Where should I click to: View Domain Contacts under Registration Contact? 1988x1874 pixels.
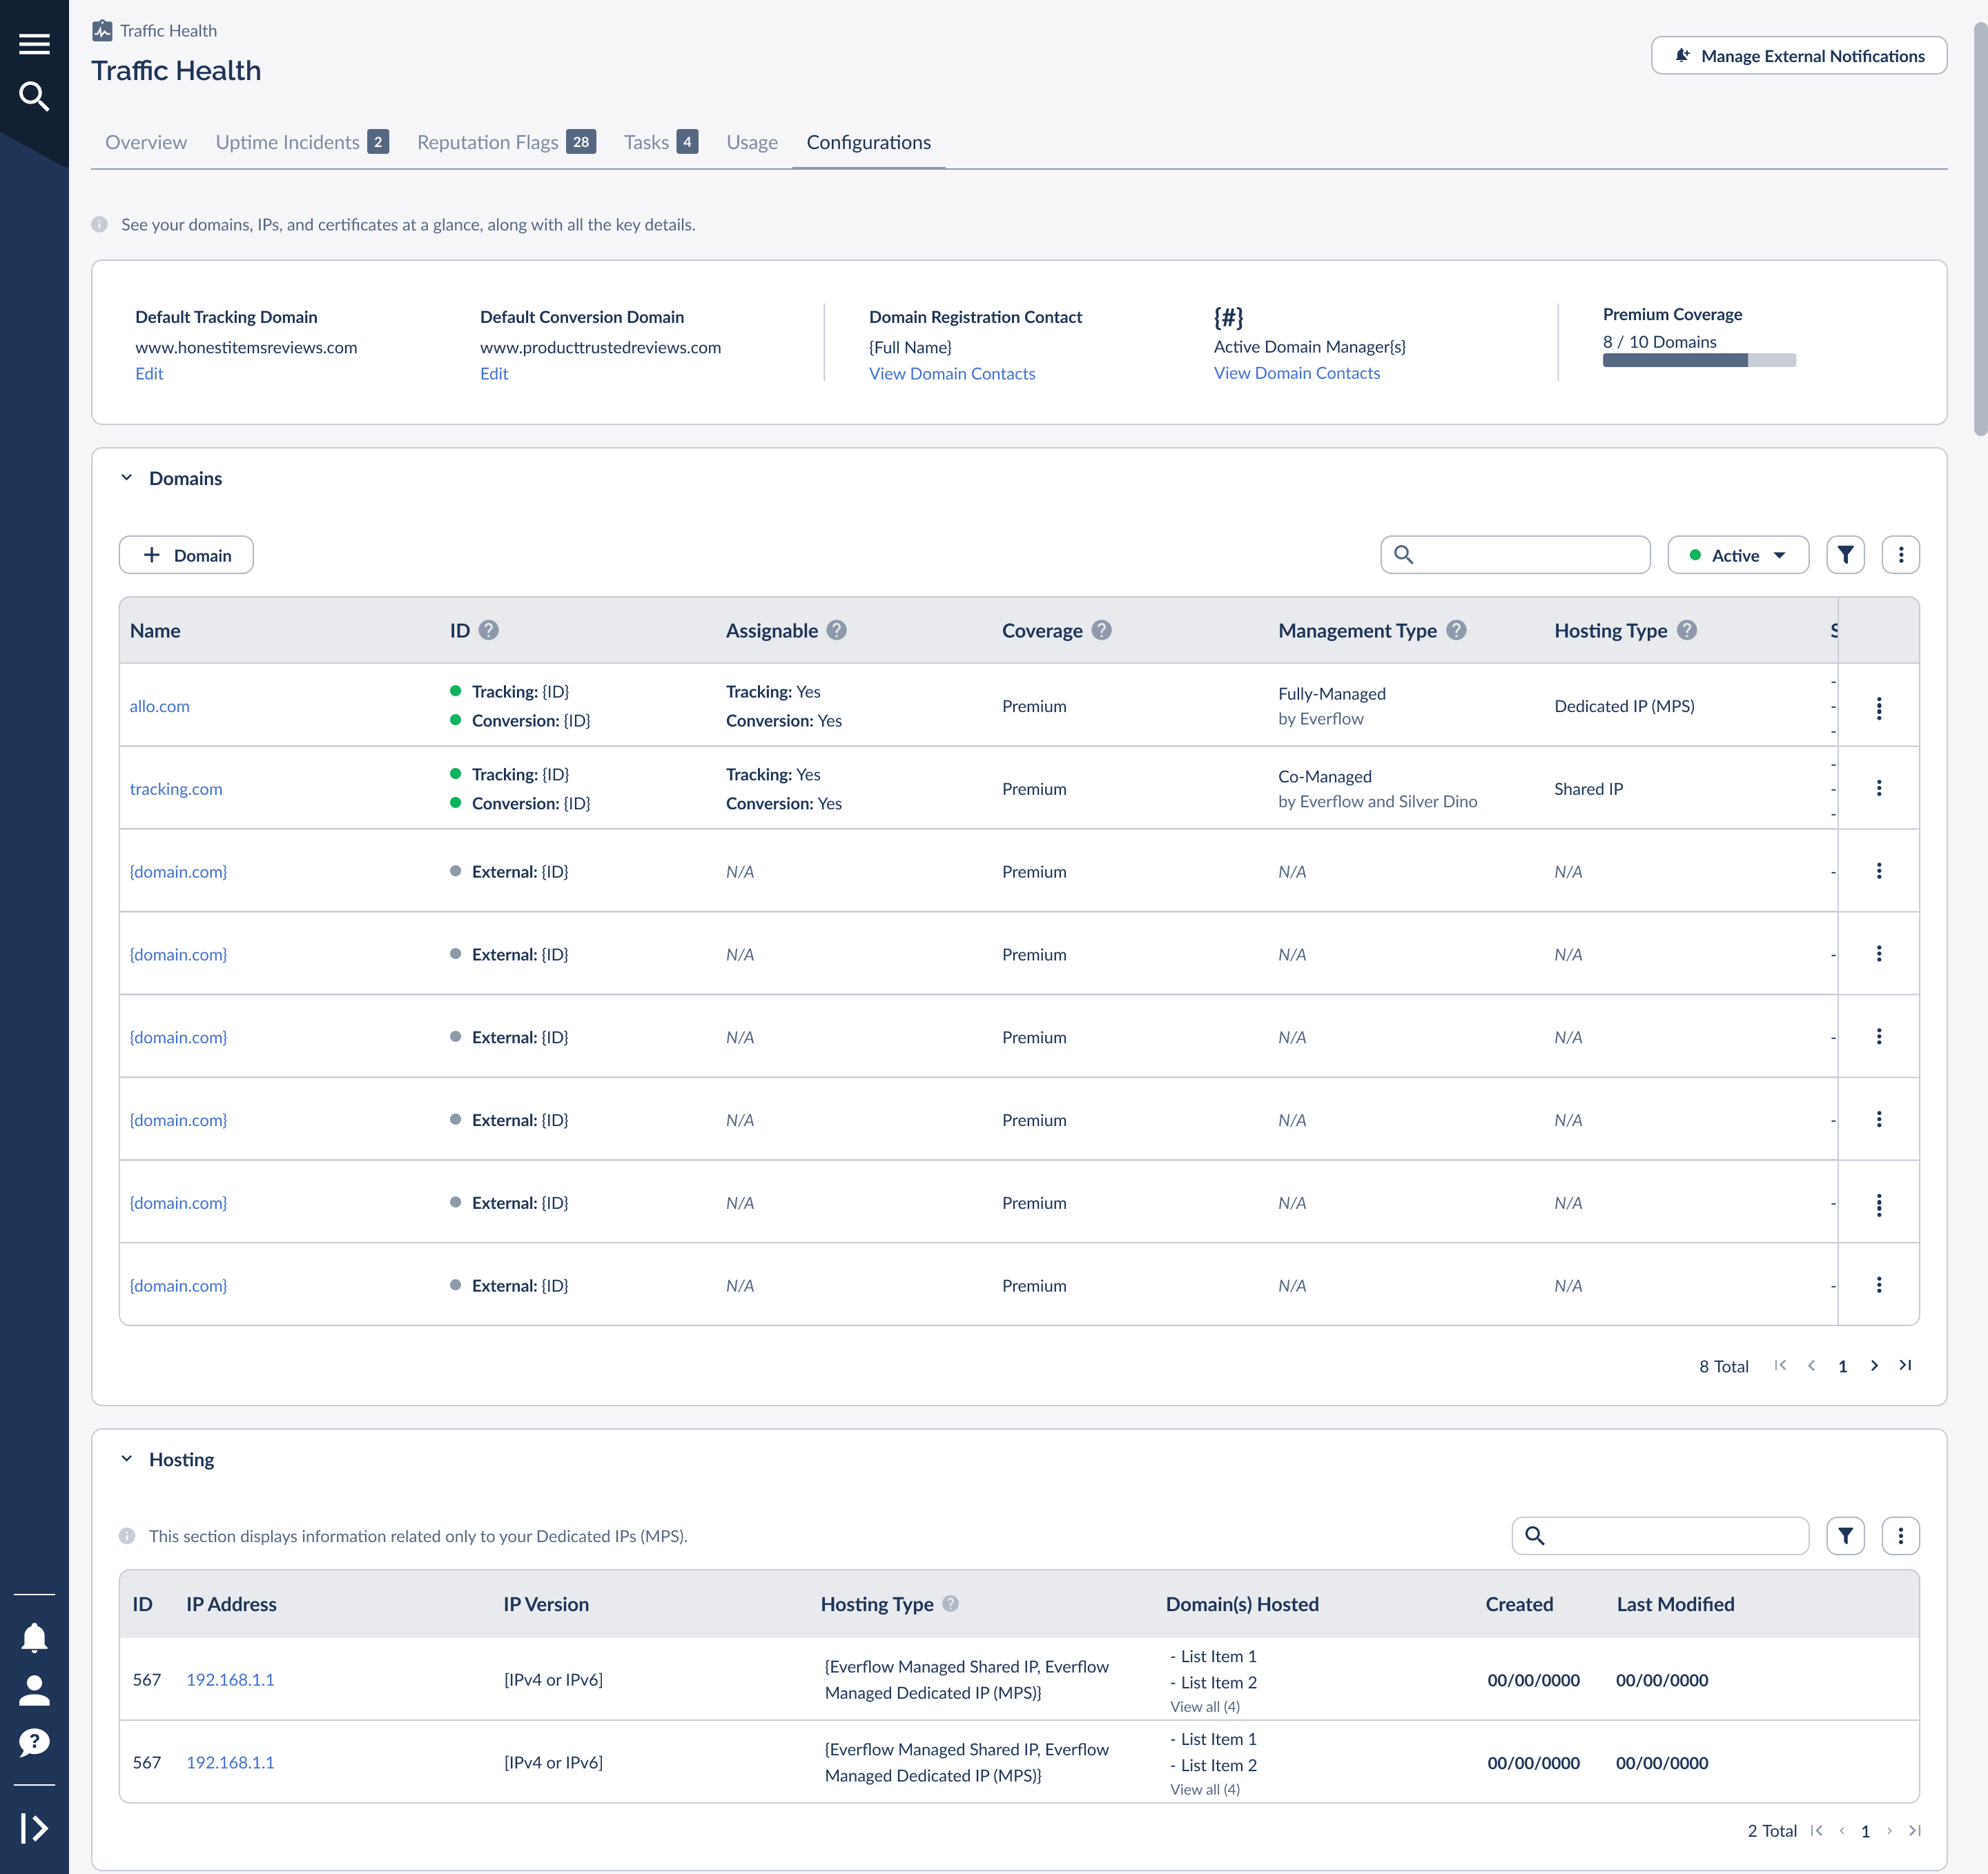coord(952,374)
